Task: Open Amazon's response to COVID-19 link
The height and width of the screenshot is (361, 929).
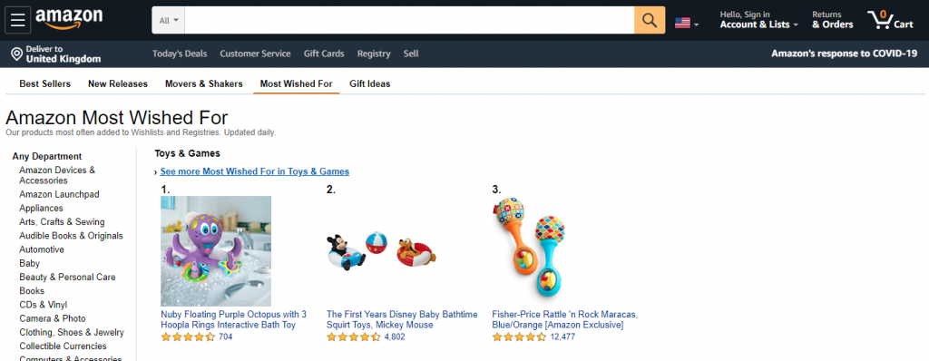Action: 845,54
